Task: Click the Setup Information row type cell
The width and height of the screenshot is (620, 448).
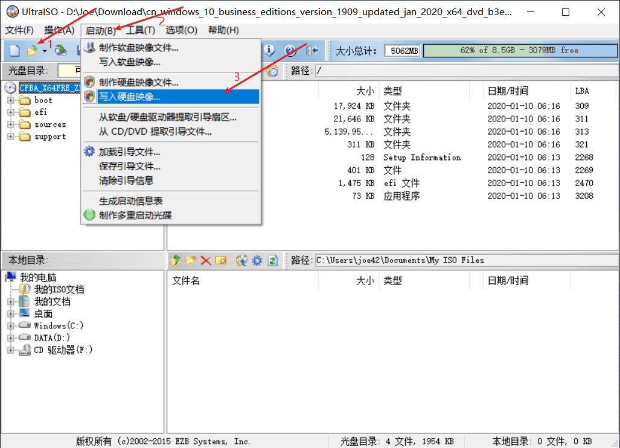Action: pos(422,158)
